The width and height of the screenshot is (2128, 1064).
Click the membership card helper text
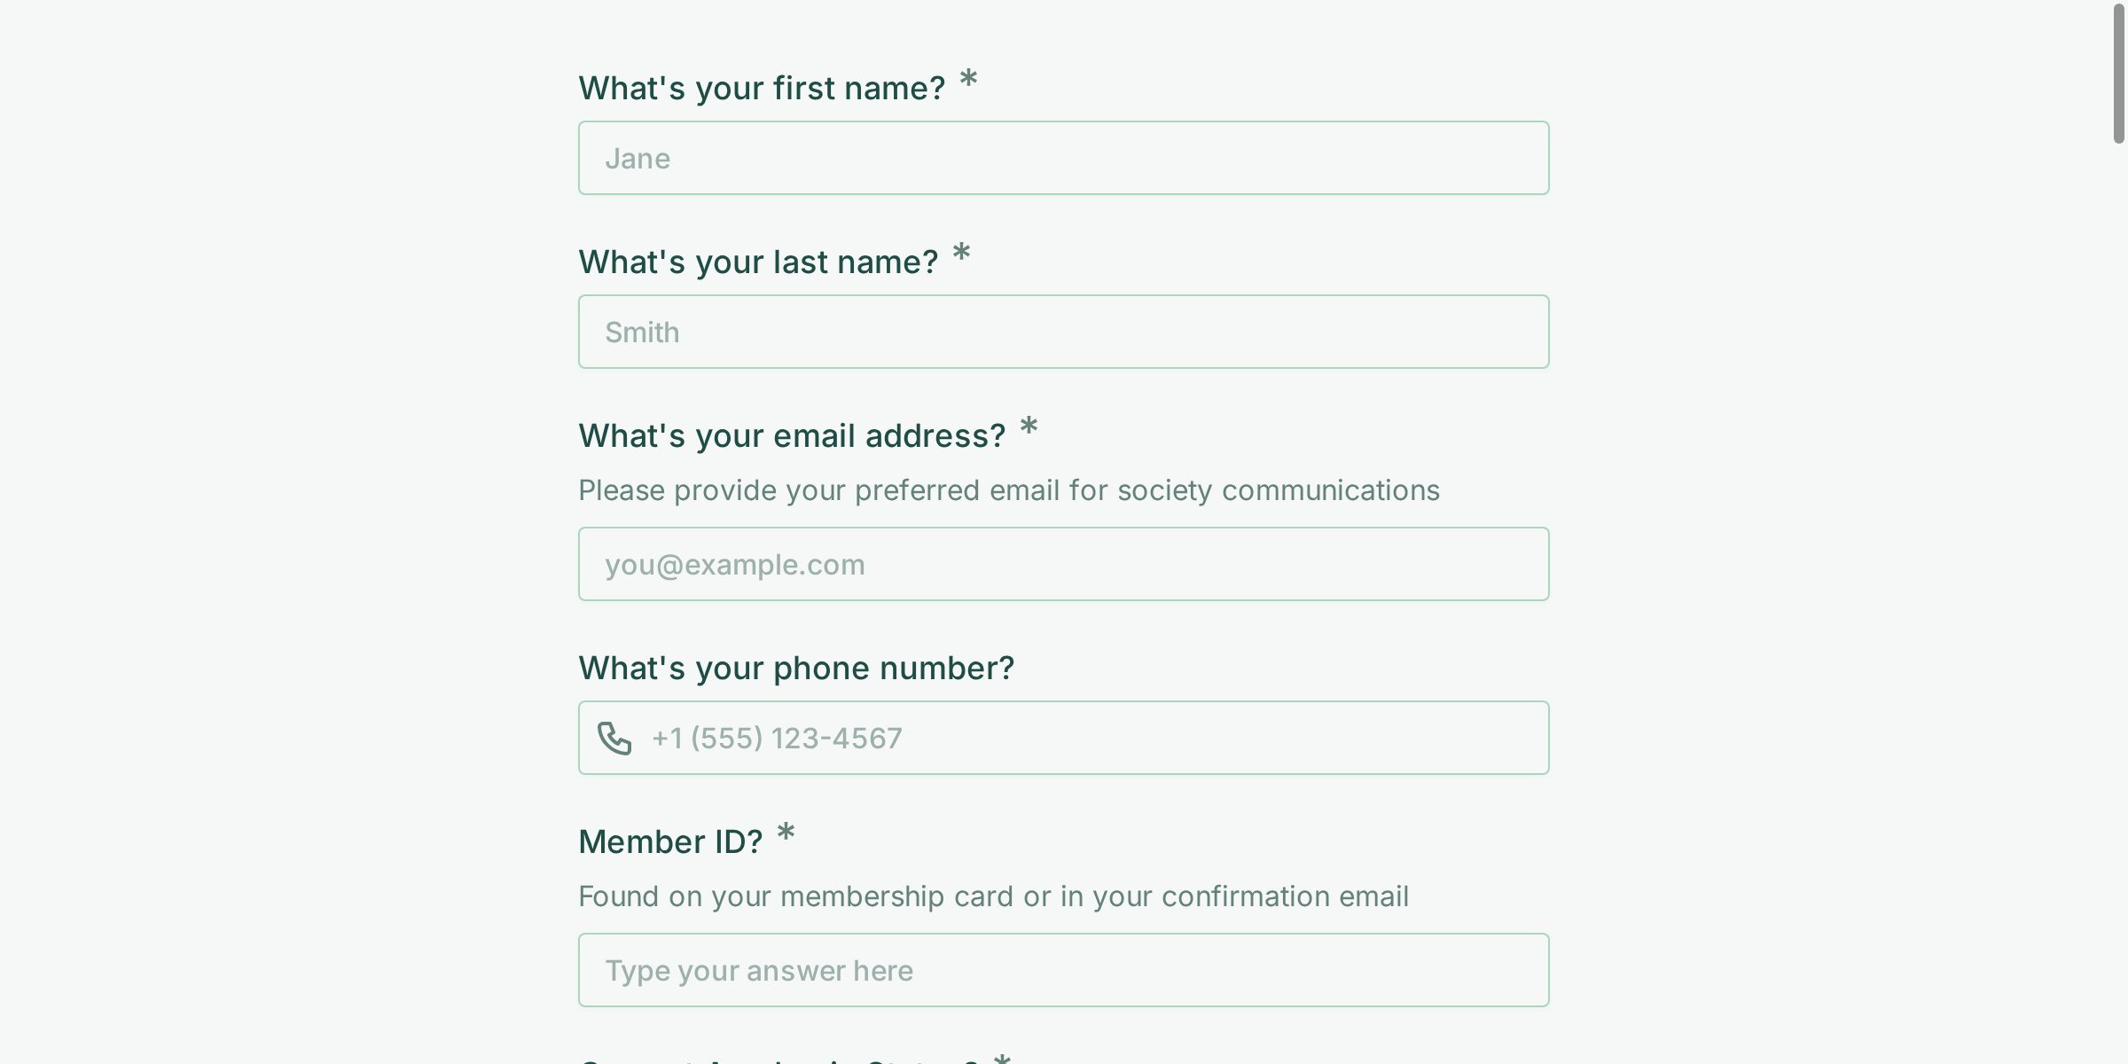[993, 896]
